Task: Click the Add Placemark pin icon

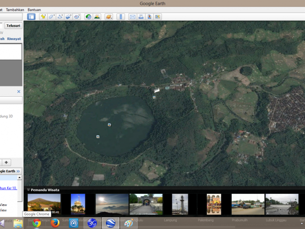Action: pyautogui.click(x=43, y=17)
